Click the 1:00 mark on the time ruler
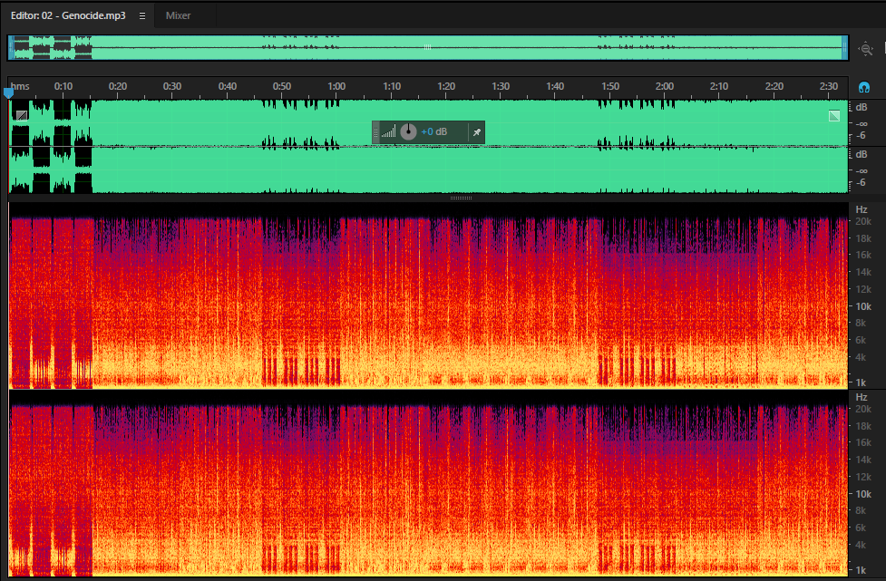This screenshot has height=581, width=886. pyautogui.click(x=336, y=86)
